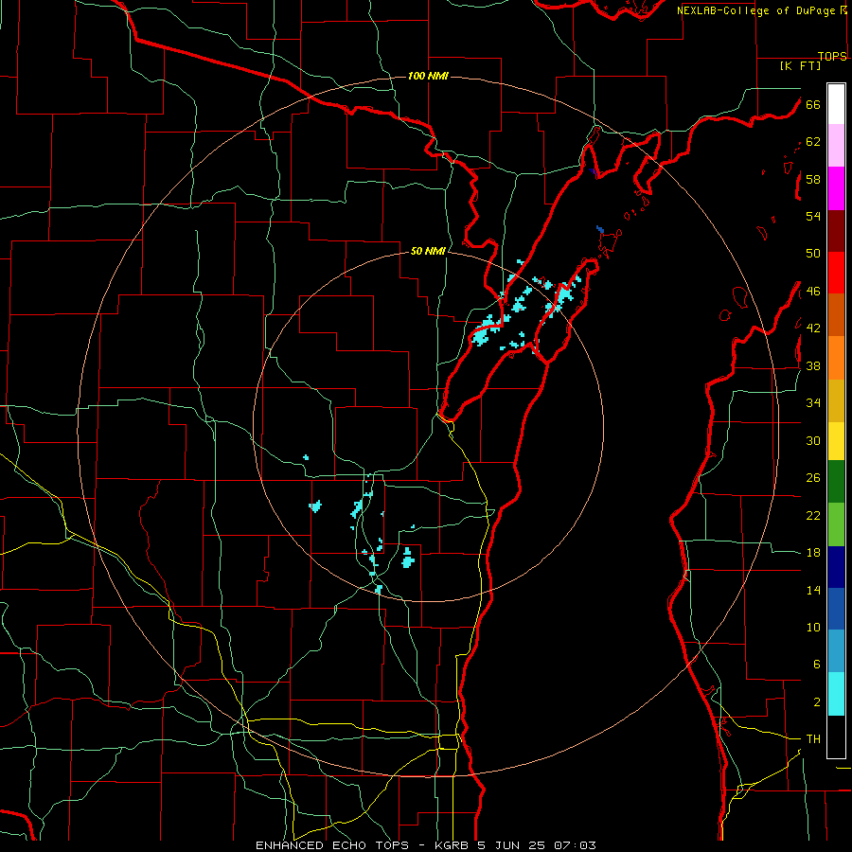
Task: Click the small dark blue echo near the islands
Action: tap(600, 230)
